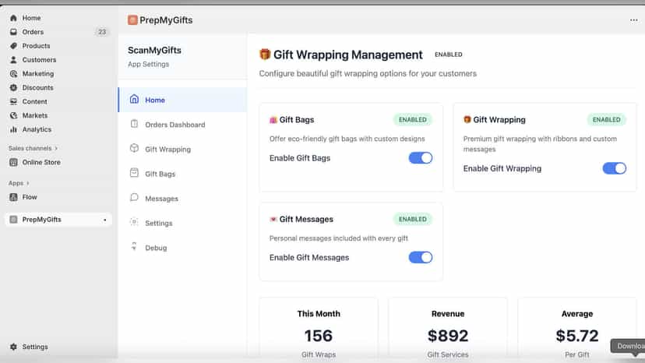
Task: Click the Home house icon in app menu
Action: [x=134, y=99]
